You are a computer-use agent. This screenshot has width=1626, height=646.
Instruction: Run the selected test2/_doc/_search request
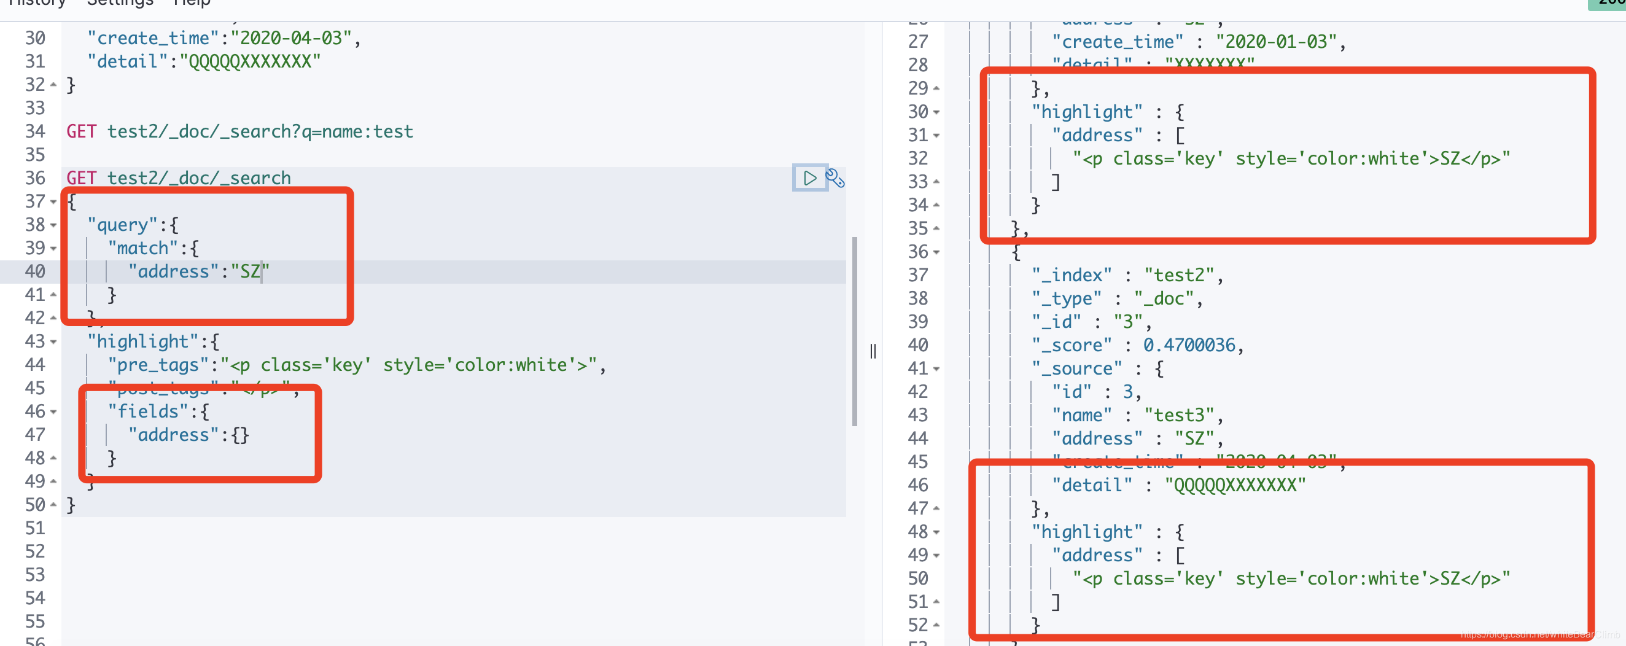point(810,178)
